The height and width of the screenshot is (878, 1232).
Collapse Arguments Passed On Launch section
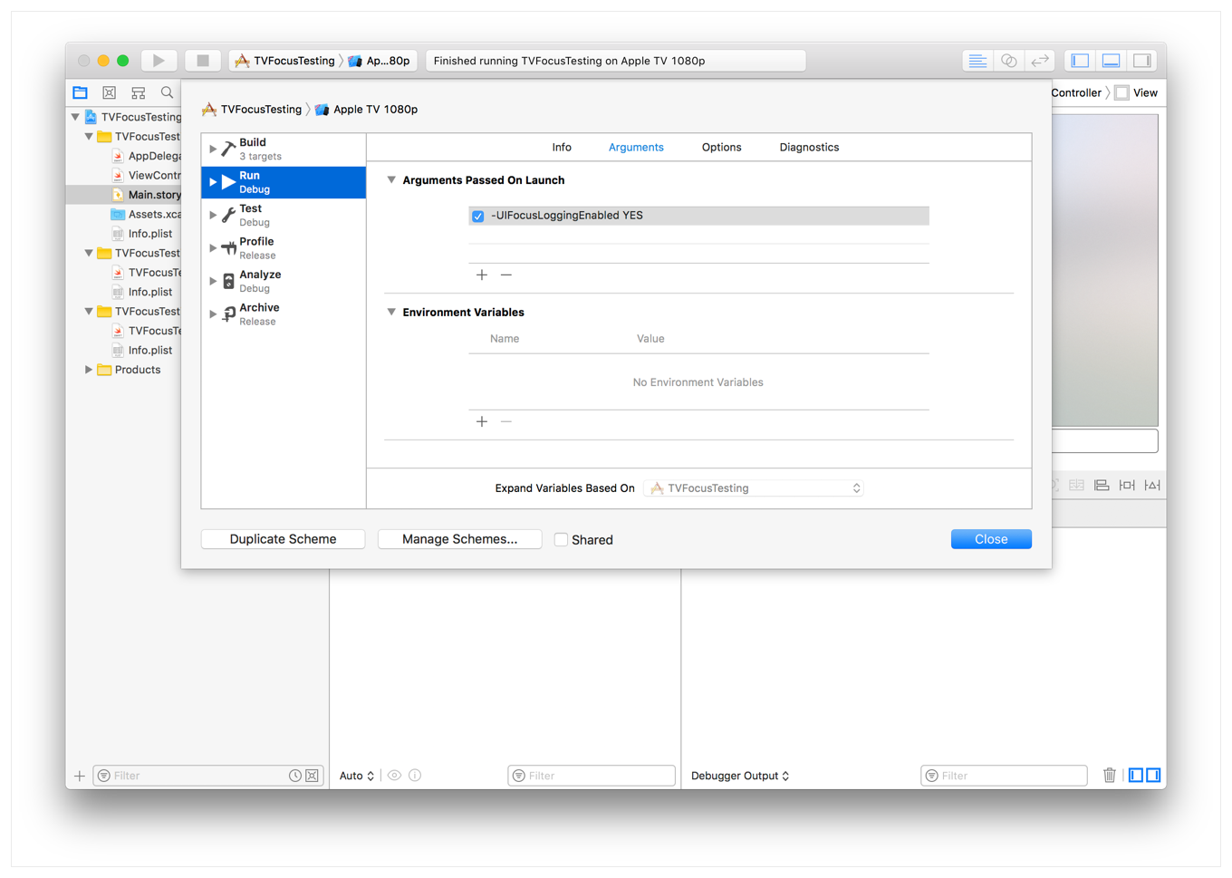[x=391, y=180]
